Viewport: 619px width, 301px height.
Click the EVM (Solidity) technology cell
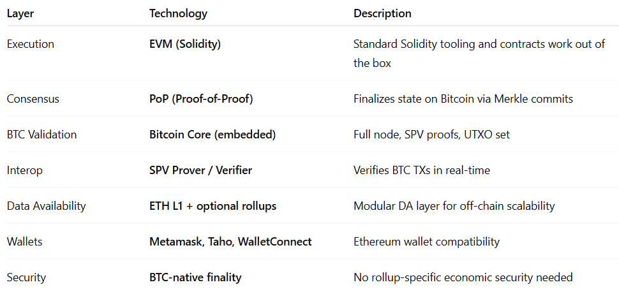pos(185,45)
